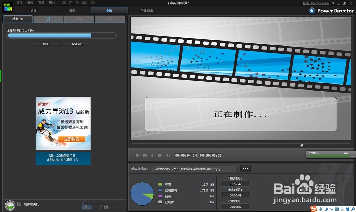Click the 威力导演13 advertisement image
This screenshot has height=212, width=356.
click(63, 123)
